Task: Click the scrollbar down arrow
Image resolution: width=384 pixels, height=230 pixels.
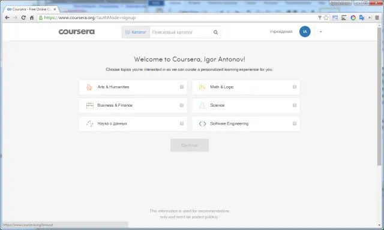Action: coord(379,225)
